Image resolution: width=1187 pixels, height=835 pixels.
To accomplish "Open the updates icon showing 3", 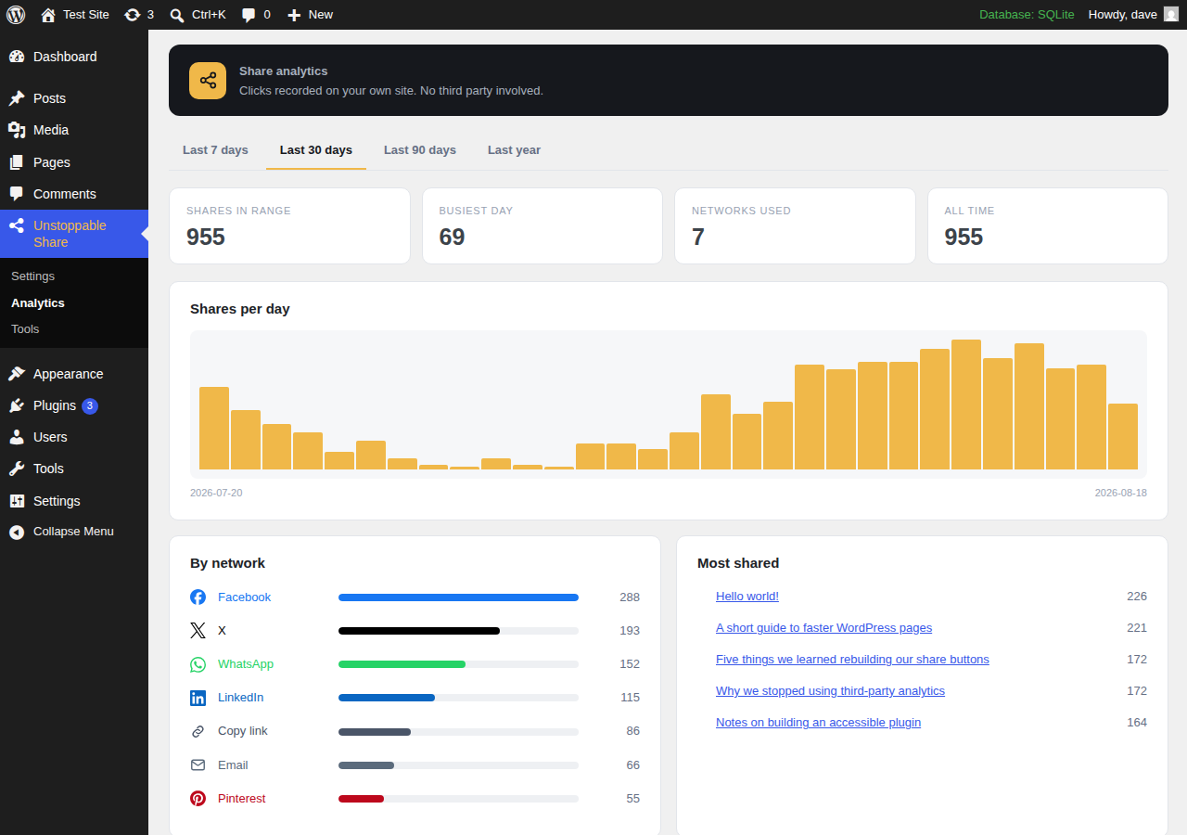I will tap(133, 15).
